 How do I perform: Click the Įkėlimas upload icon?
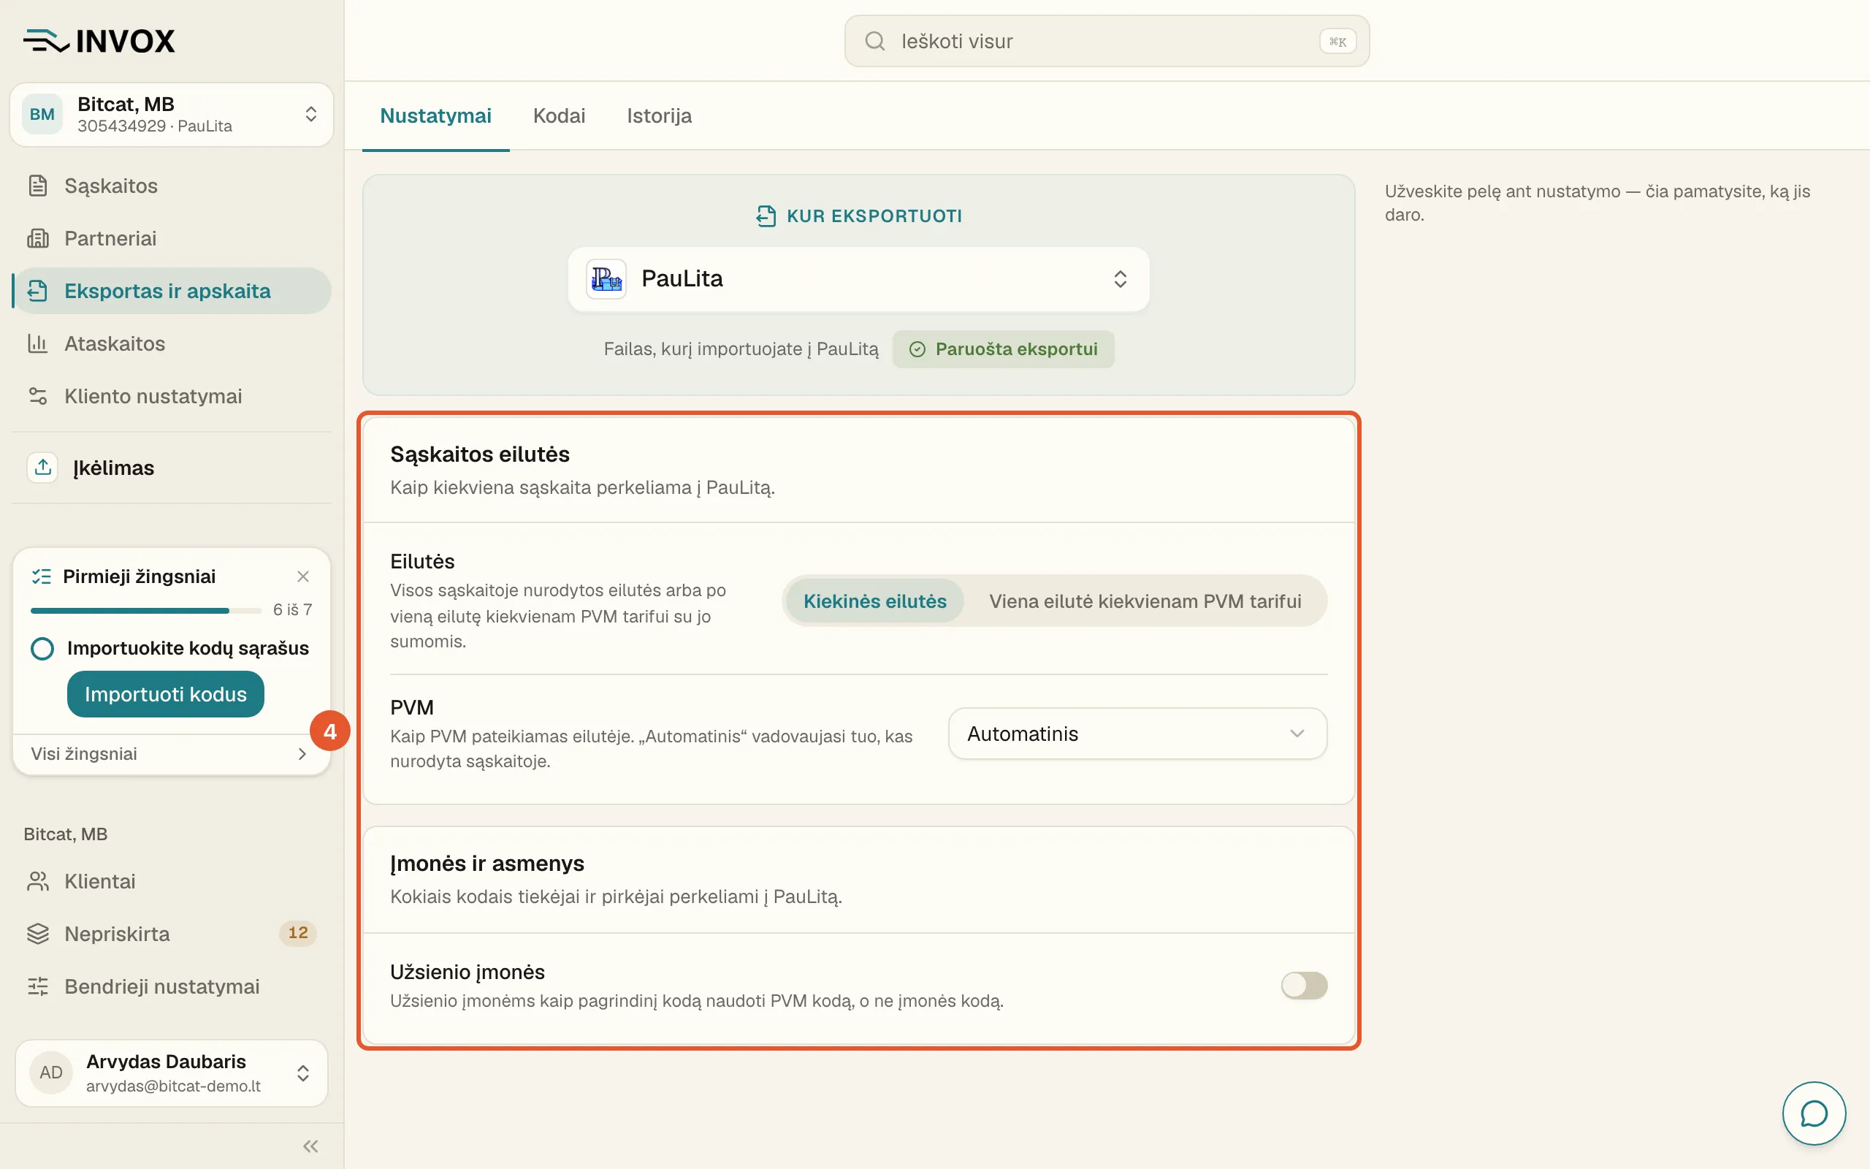point(42,467)
